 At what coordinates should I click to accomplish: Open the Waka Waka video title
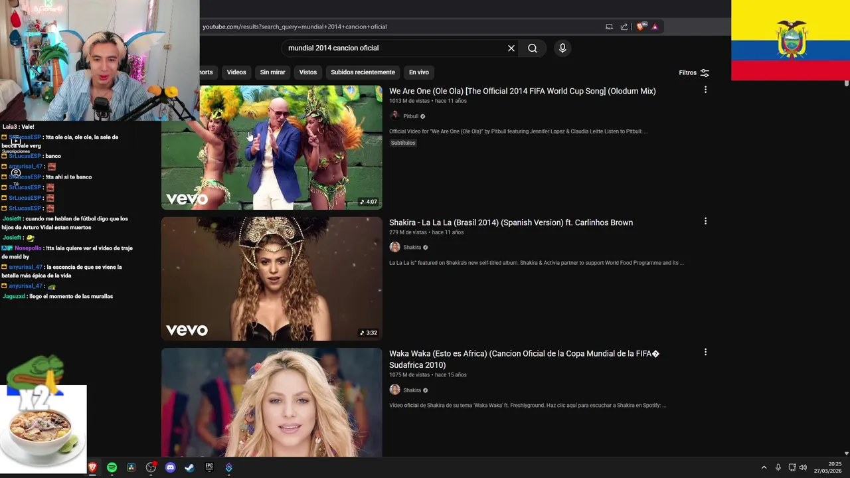point(524,359)
